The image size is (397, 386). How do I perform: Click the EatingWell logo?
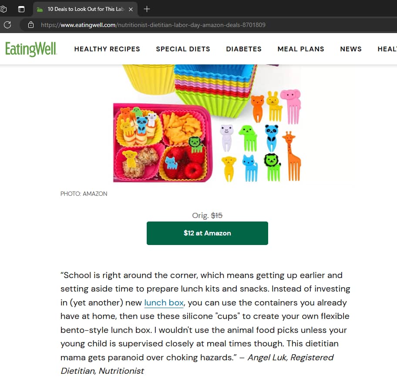[x=31, y=49]
